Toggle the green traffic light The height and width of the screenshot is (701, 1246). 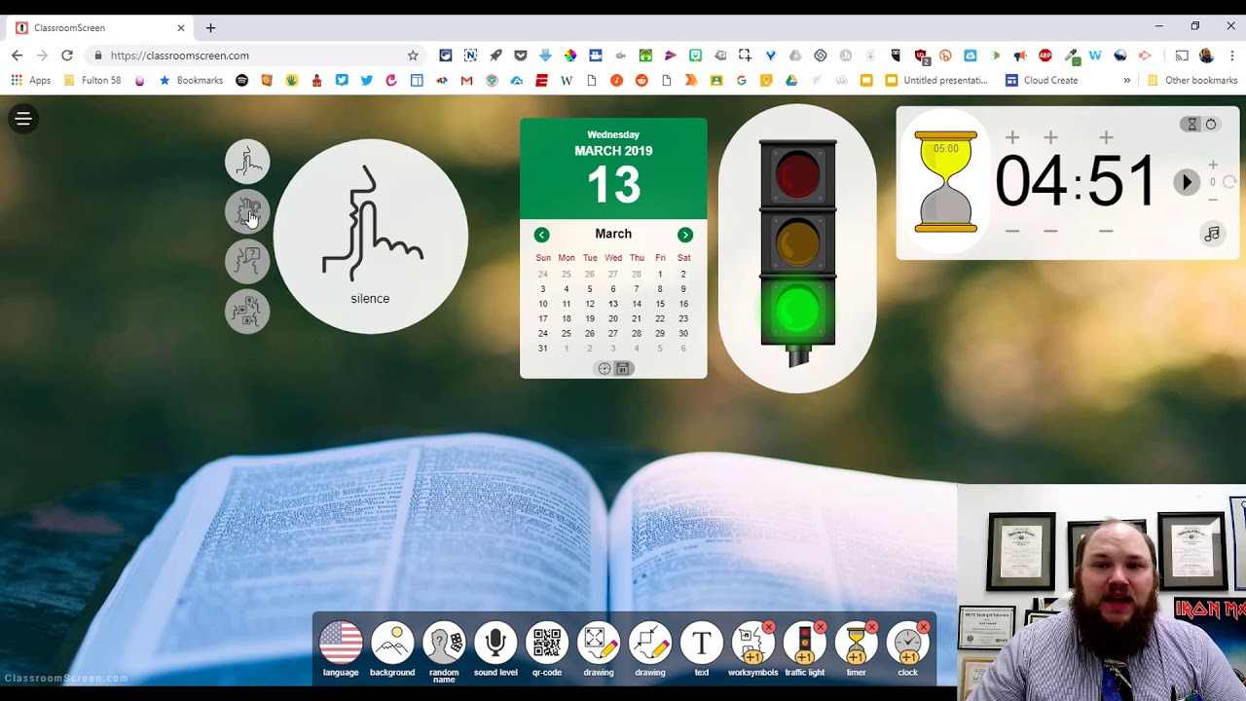797,310
